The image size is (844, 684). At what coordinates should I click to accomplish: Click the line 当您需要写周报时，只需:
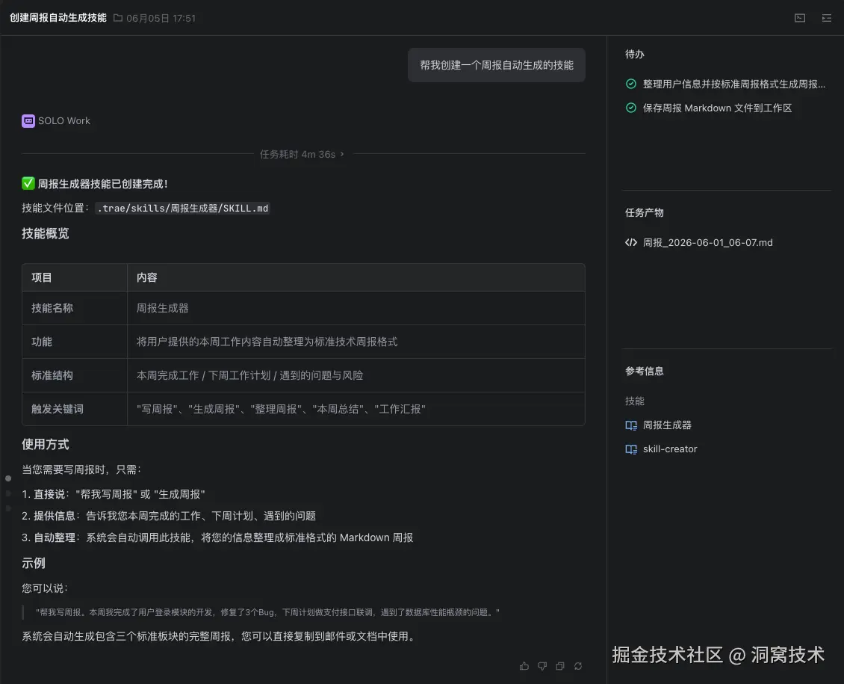[81, 469]
